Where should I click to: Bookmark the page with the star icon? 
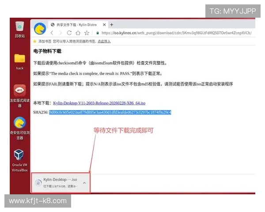click(x=87, y=33)
